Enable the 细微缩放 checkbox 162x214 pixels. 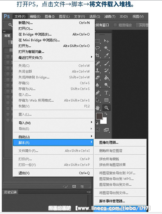point(115,25)
